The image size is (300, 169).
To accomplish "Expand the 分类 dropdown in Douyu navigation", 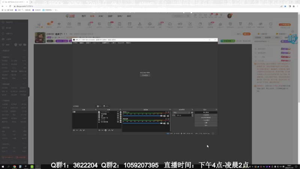I will click(101, 16).
